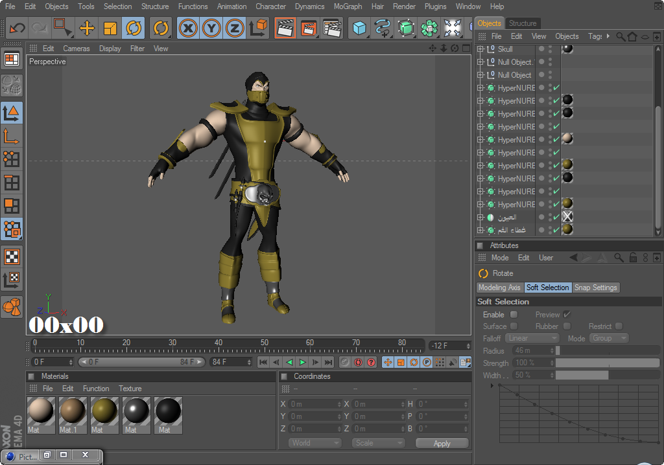Add a HyperNURBS object

(x=406, y=28)
